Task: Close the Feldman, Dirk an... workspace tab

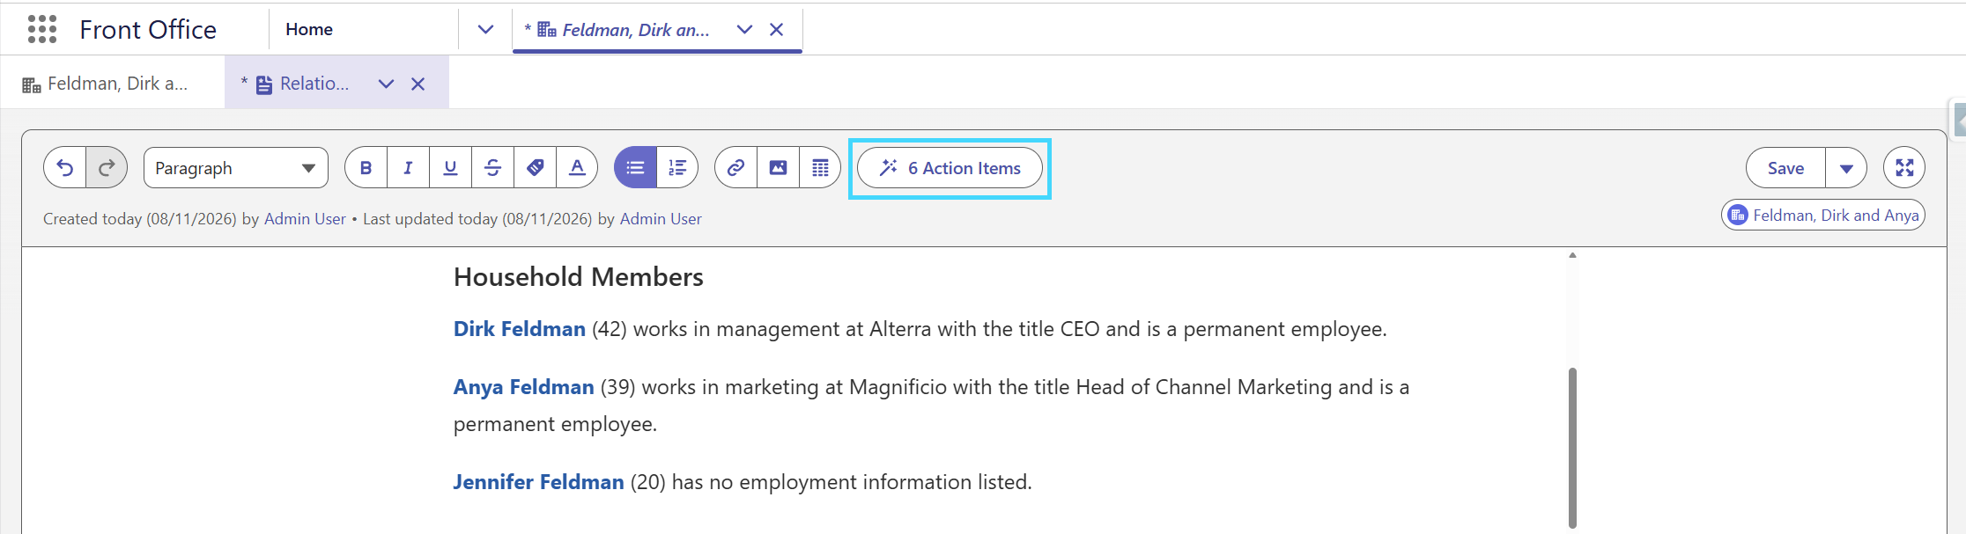Action: click(x=776, y=29)
